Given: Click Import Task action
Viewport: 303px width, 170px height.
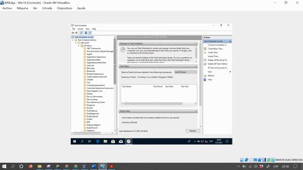Looking at the screenshot, I should 213,56.
